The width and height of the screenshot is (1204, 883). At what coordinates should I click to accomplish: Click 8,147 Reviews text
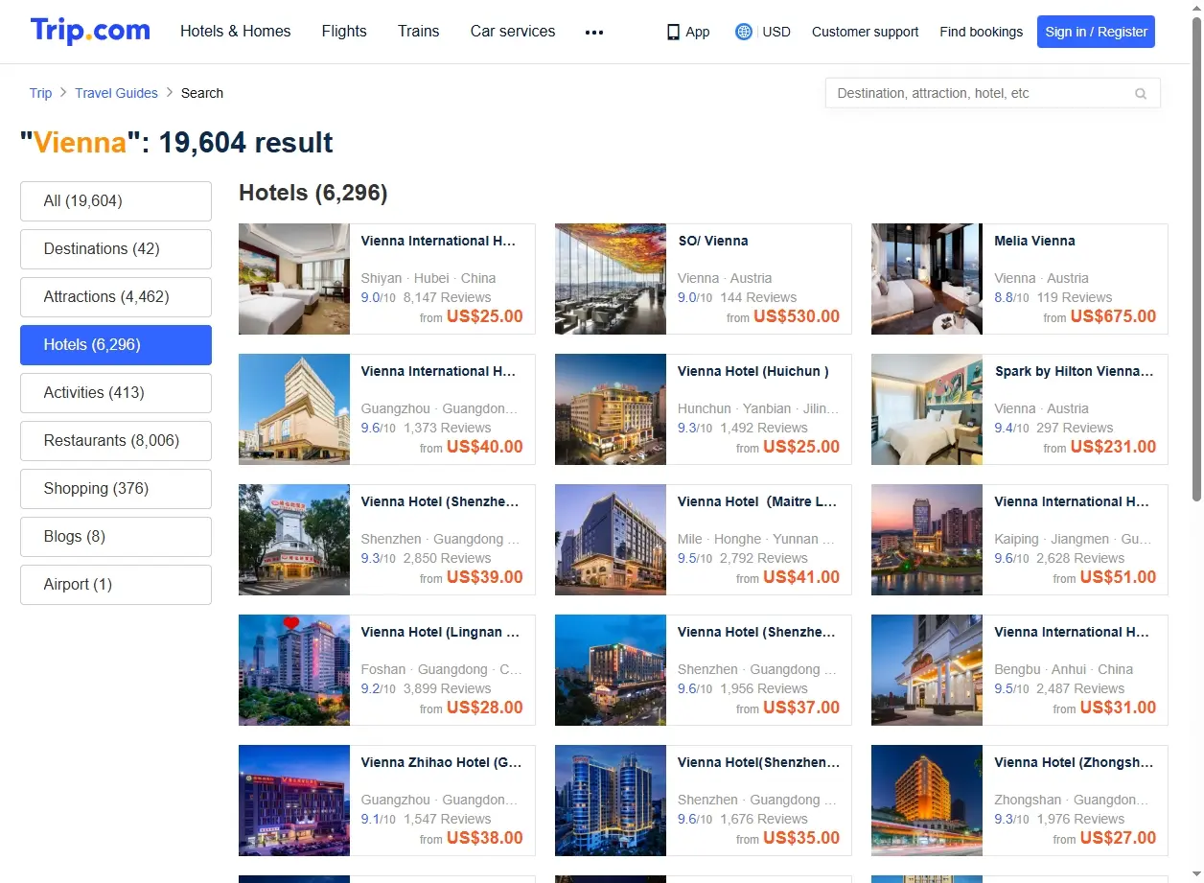click(448, 297)
